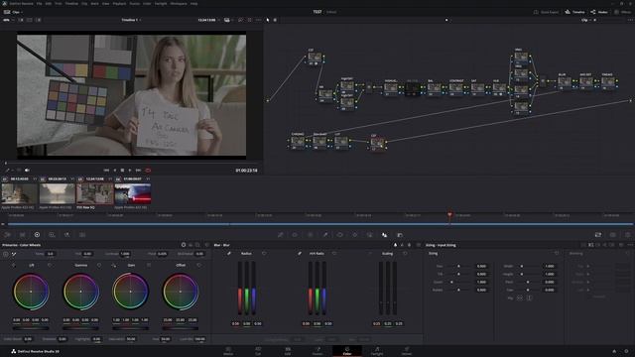The width and height of the screenshot is (635, 357).
Task: Click the Contrast value field
Action: pos(125,254)
